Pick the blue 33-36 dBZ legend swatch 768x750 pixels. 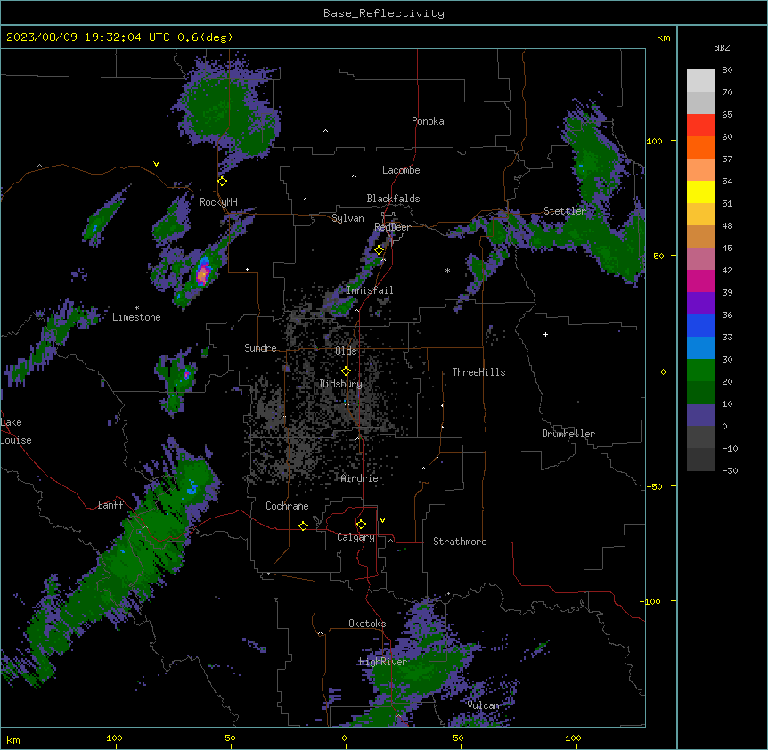coord(700,325)
